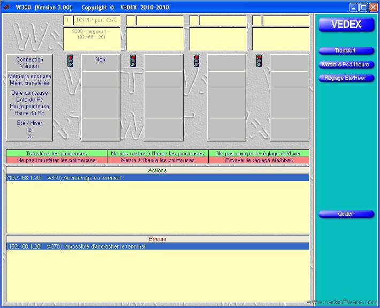
Task: Click the Mémoire occupée label
Action: [x=29, y=76]
